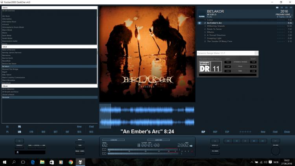The image size is (295, 166).
Task: Click the previous track transport button
Action: tap(228, 141)
